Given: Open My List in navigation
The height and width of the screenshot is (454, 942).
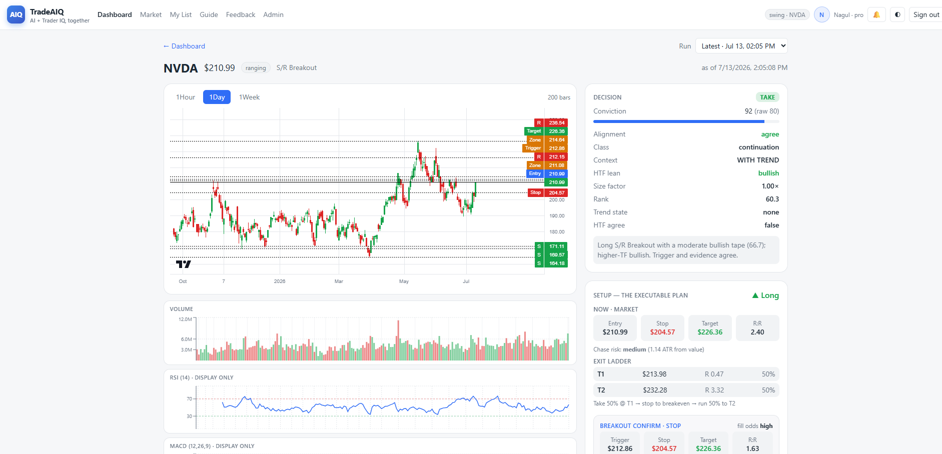Looking at the screenshot, I should (181, 14).
